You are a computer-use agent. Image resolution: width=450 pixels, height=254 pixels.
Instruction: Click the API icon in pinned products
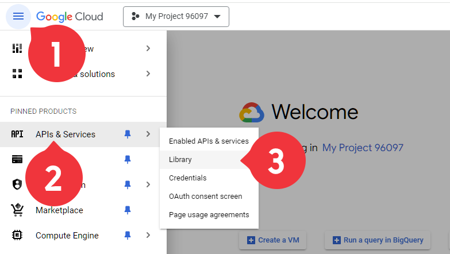click(x=17, y=134)
